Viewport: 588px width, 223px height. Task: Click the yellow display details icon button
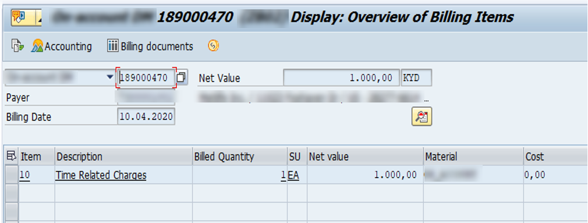[422, 116]
